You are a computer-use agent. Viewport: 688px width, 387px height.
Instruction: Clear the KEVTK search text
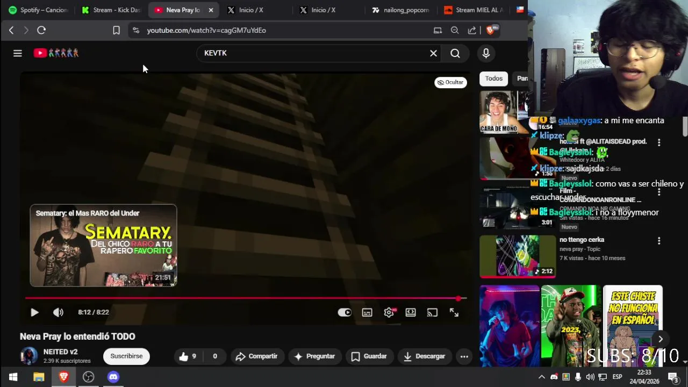(x=433, y=53)
